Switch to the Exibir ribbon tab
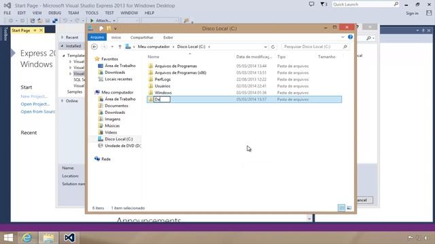This screenshot has height=244, width=435. (x=168, y=37)
